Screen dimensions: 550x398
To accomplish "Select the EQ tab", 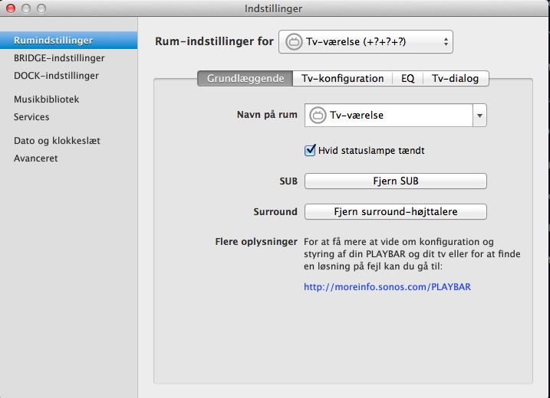I will [407, 78].
